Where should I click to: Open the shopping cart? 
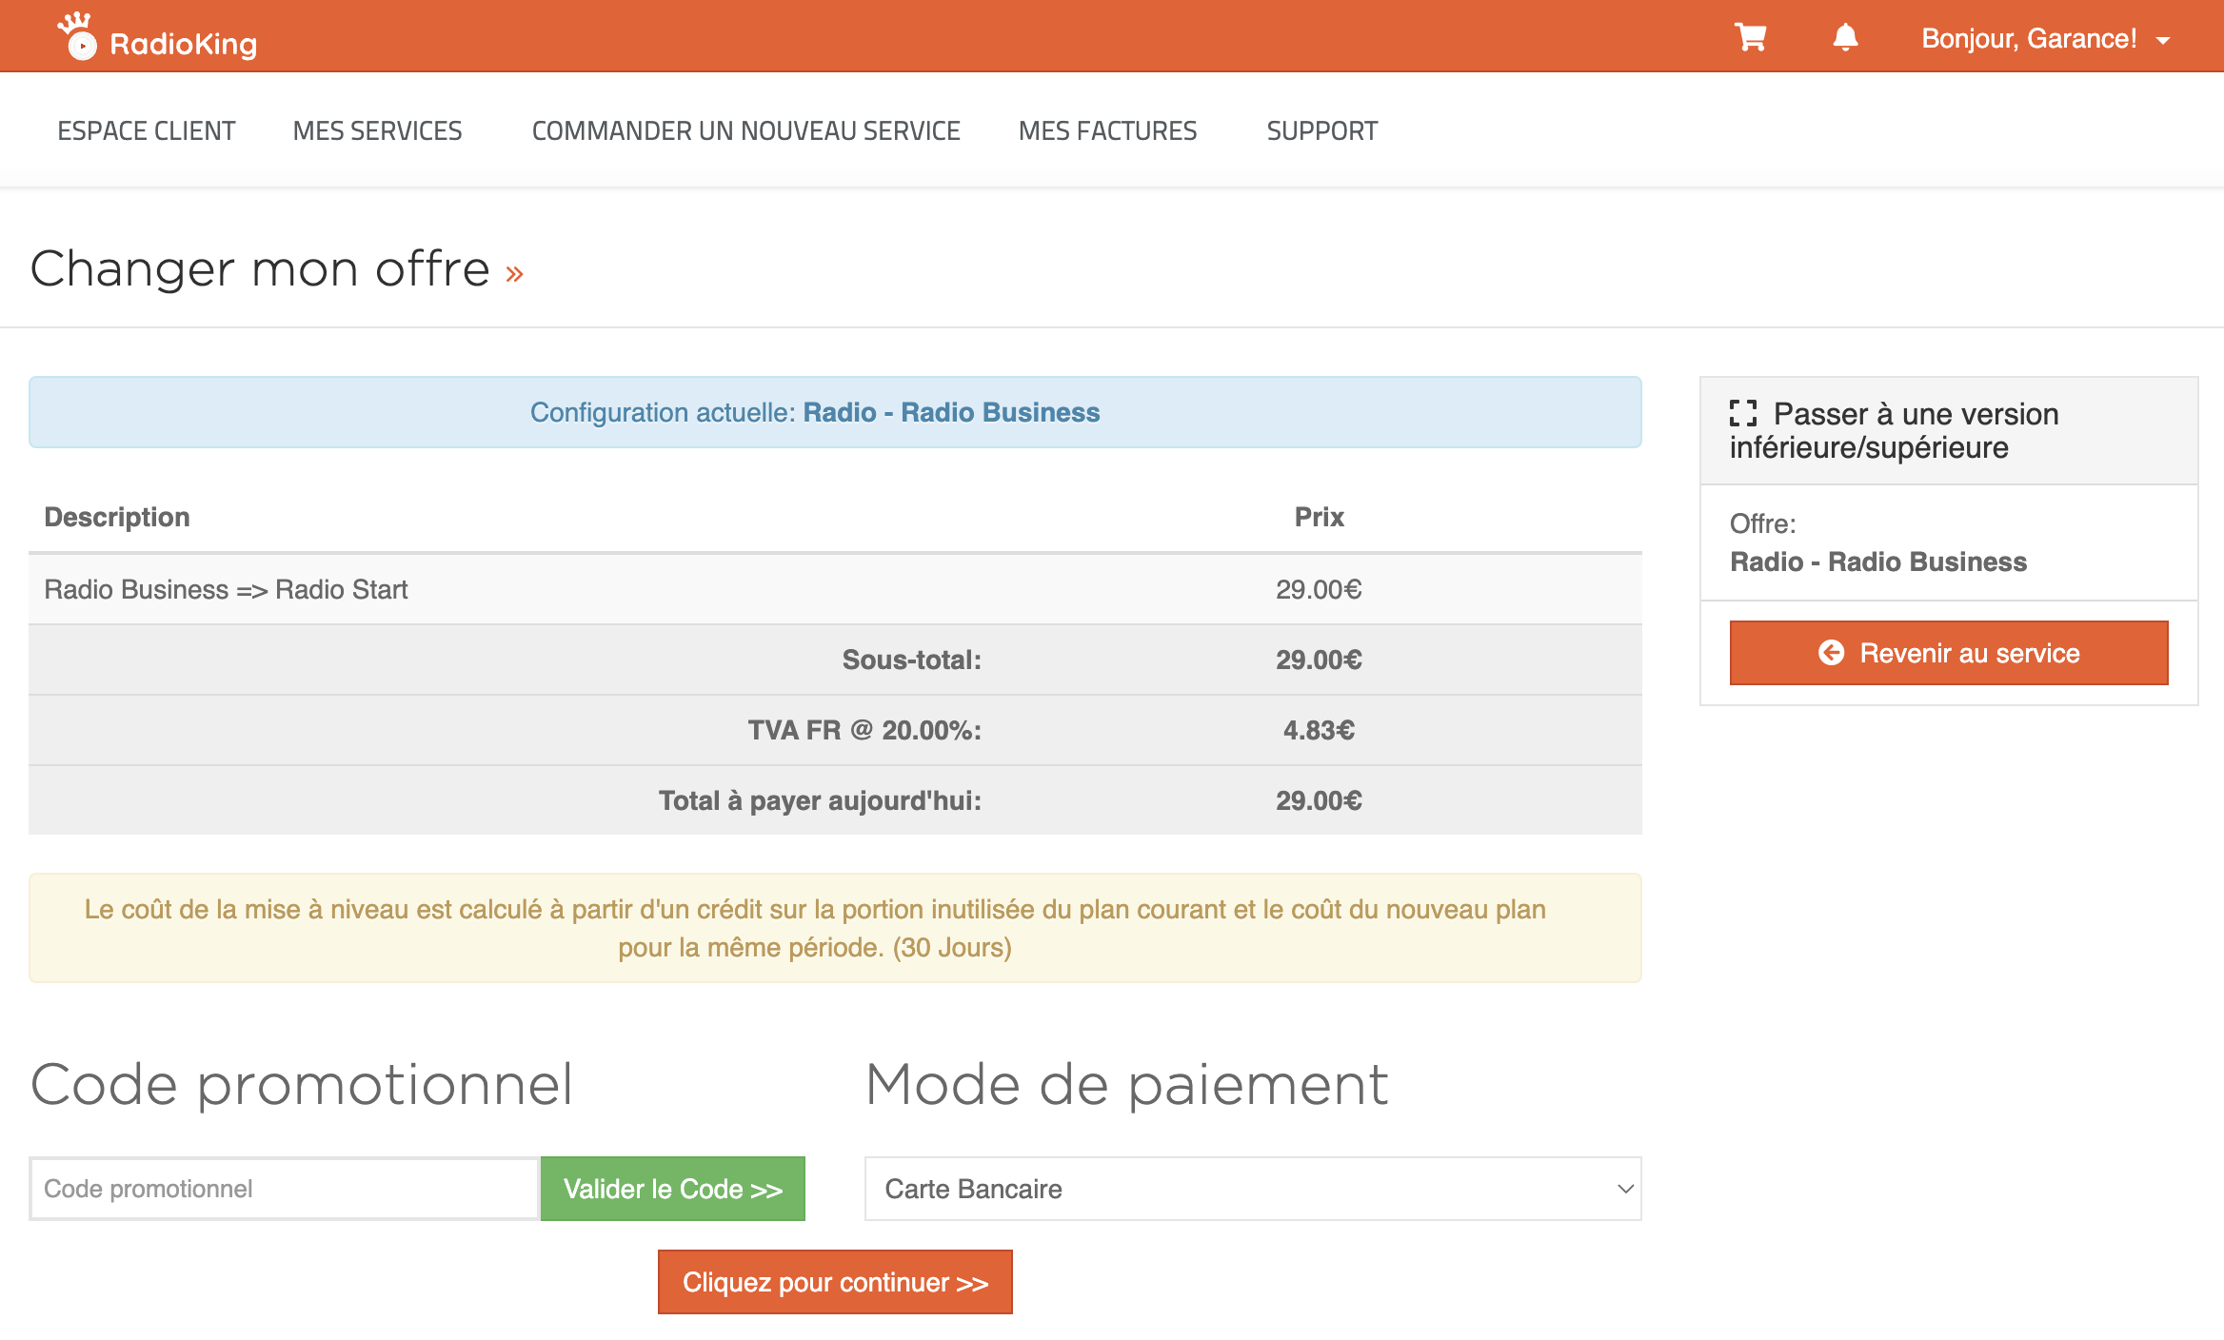(1750, 38)
